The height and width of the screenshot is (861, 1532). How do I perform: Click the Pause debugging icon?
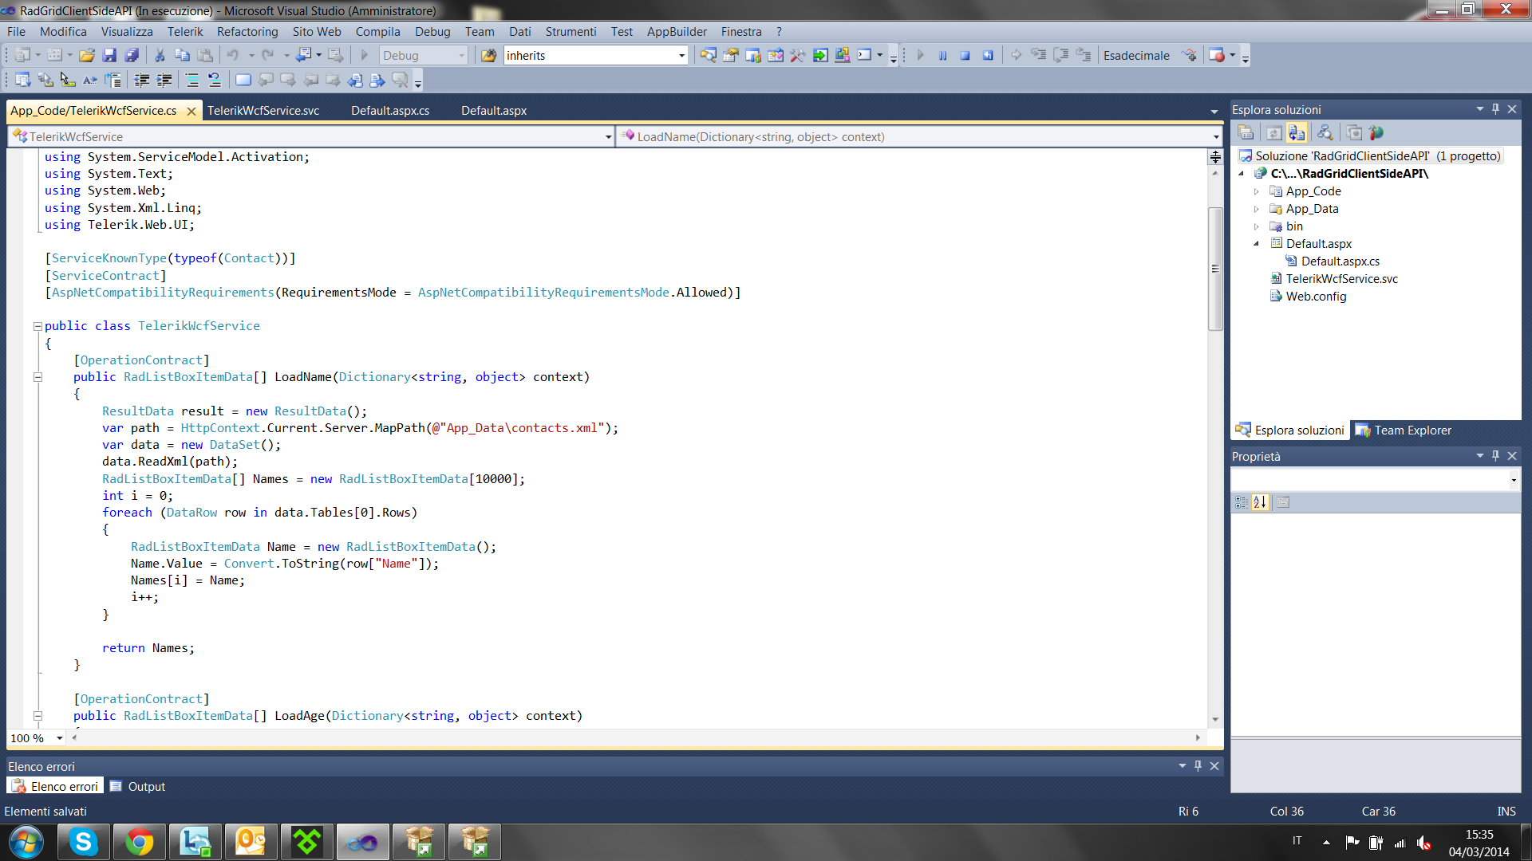click(x=942, y=55)
